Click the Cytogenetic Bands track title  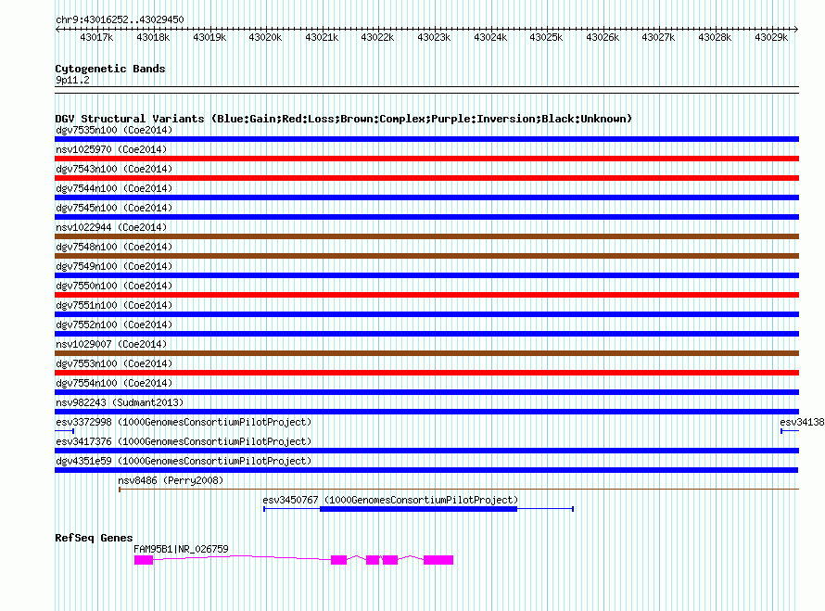point(110,69)
